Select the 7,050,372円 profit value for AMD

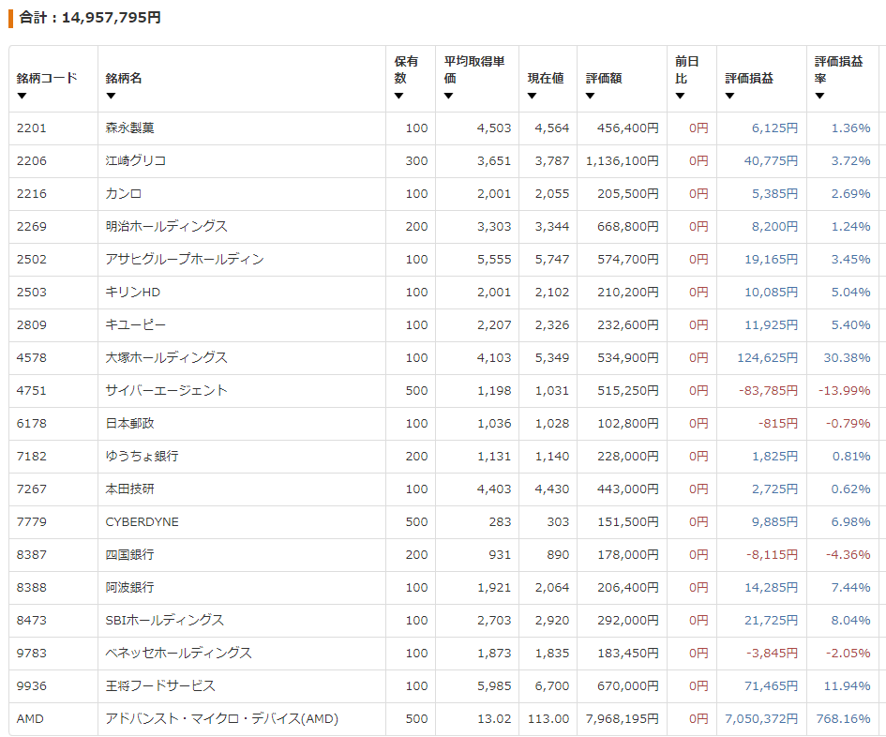[760, 719]
